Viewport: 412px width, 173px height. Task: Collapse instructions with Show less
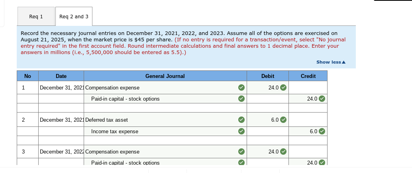[331, 62]
